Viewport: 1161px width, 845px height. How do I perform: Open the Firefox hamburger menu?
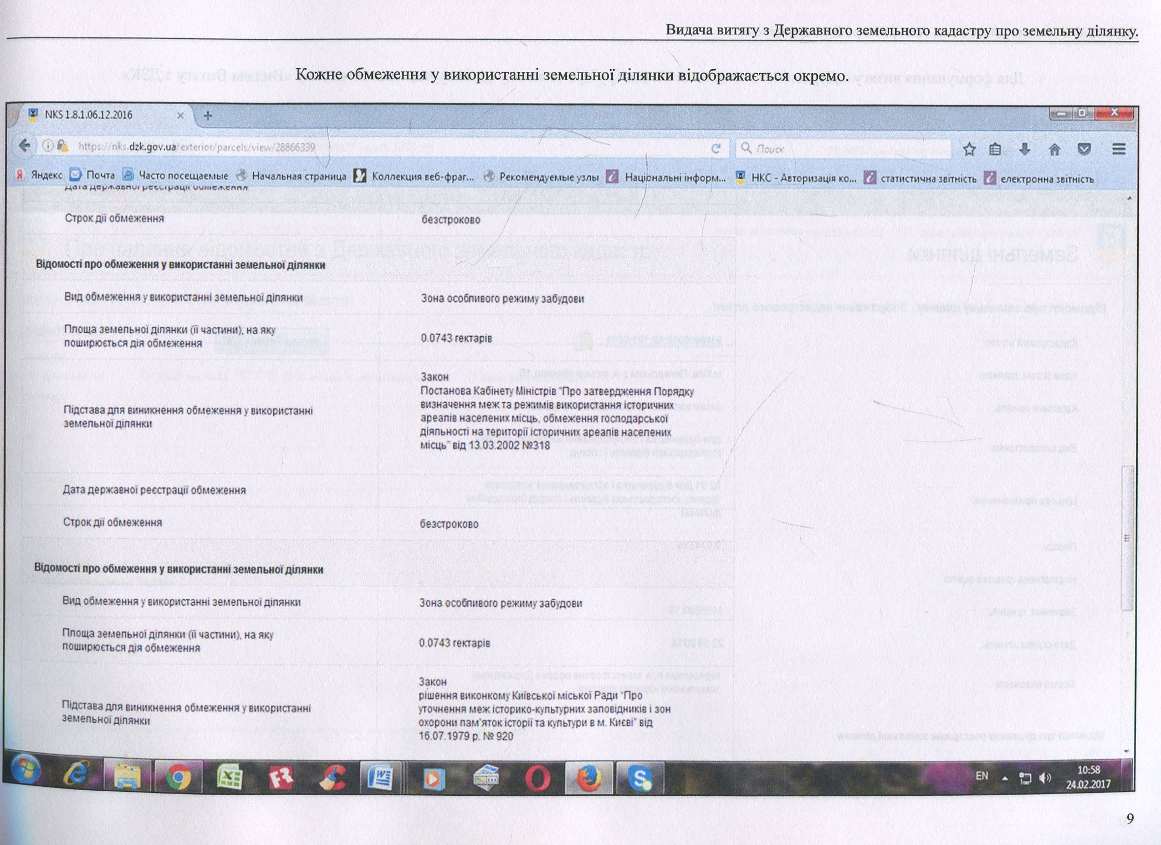click(x=1119, y=149)
